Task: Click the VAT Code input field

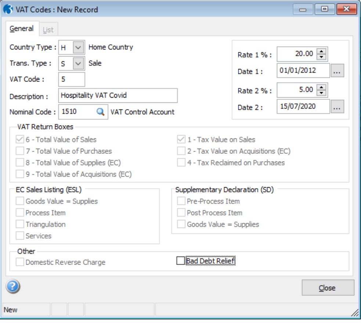Action: click(72, 79)
